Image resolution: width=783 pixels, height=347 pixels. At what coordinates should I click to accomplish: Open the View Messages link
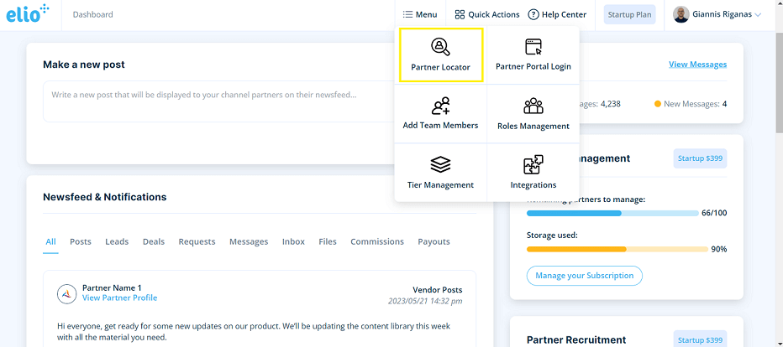click(x=697, y=65)
